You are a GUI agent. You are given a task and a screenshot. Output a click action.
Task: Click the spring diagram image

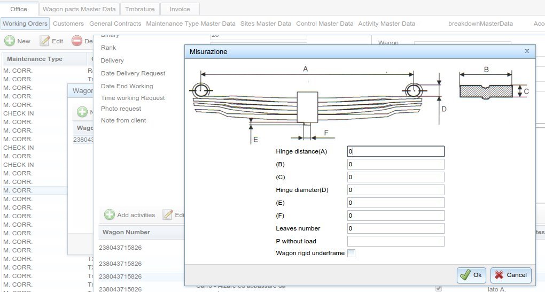pos(360,104)
